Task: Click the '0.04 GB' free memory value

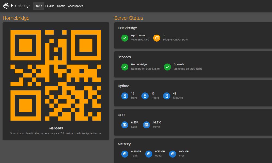Action: pos(184,151)
